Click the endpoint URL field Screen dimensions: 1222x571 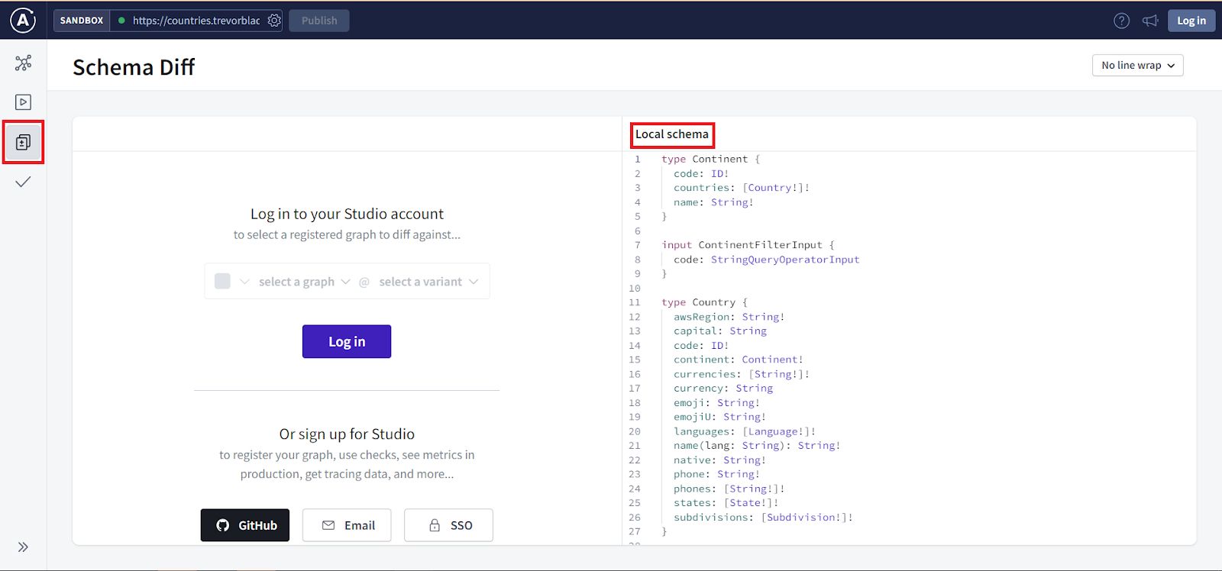click(x=196, y=21)
